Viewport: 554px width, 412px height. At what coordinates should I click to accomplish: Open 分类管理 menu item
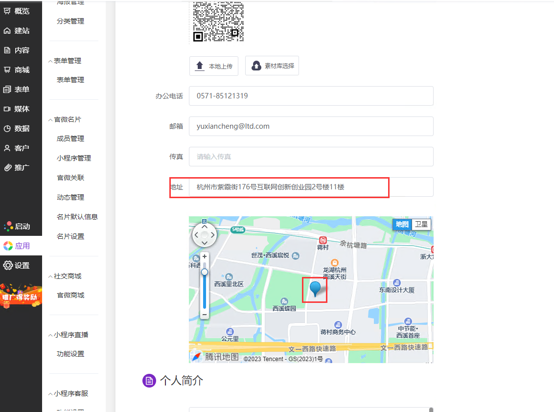point(70,21)
